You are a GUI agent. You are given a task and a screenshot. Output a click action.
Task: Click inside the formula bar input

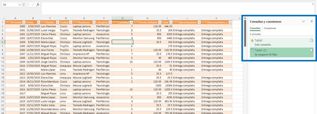(x=176, y=8)
